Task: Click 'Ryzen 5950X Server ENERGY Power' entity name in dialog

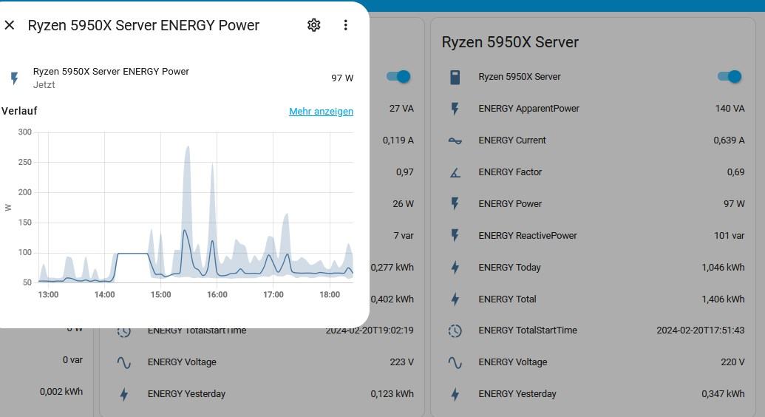Action: coord(111,71)
